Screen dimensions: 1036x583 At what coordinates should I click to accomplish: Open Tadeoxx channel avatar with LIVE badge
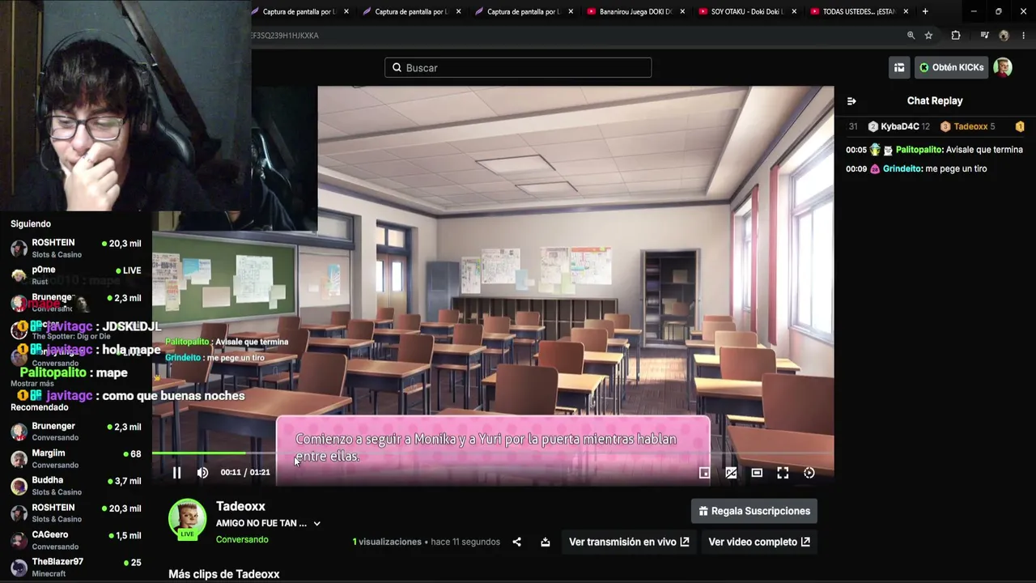tap(187, 519)
